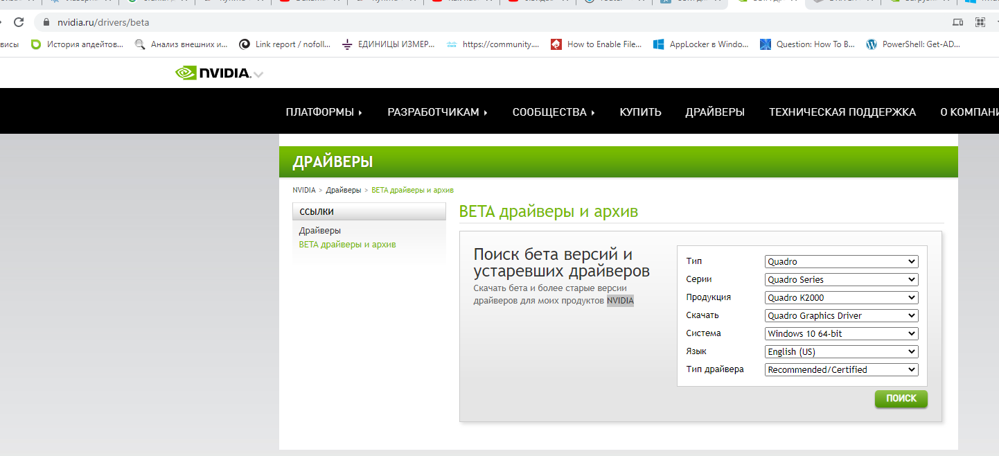Open the Скачать dropdown showing Quadro Graphics Driver
999x456 pixels.
(x=842, y=316)
